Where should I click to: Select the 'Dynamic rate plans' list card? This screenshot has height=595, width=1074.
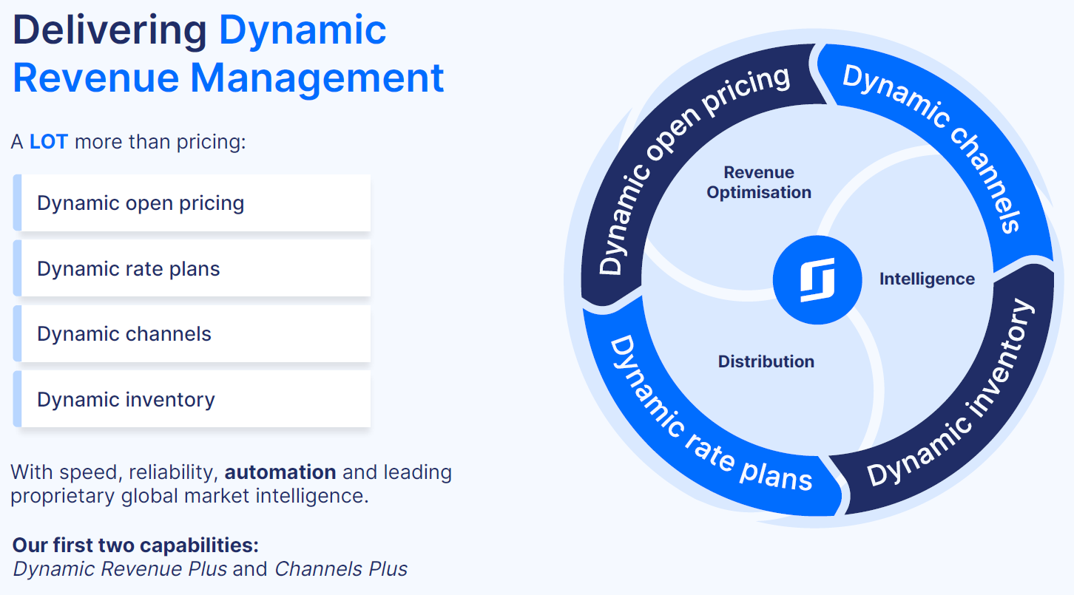pos(192,268)
